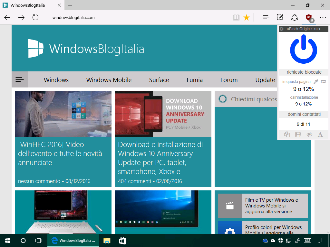The image size is (330, 247).
Task: Click the domini contattati header
Action: coord(304,114)
